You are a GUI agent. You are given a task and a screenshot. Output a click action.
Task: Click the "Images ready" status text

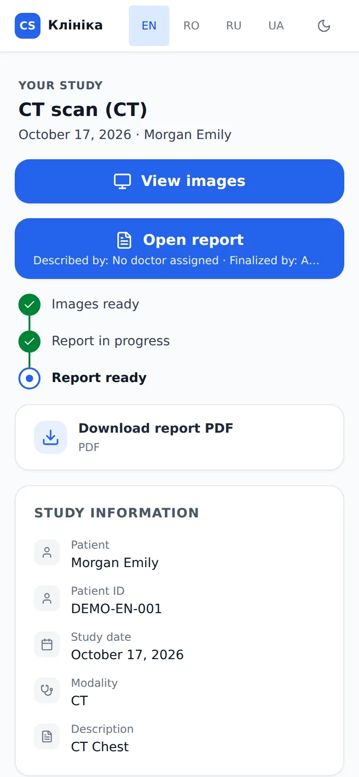95,304
